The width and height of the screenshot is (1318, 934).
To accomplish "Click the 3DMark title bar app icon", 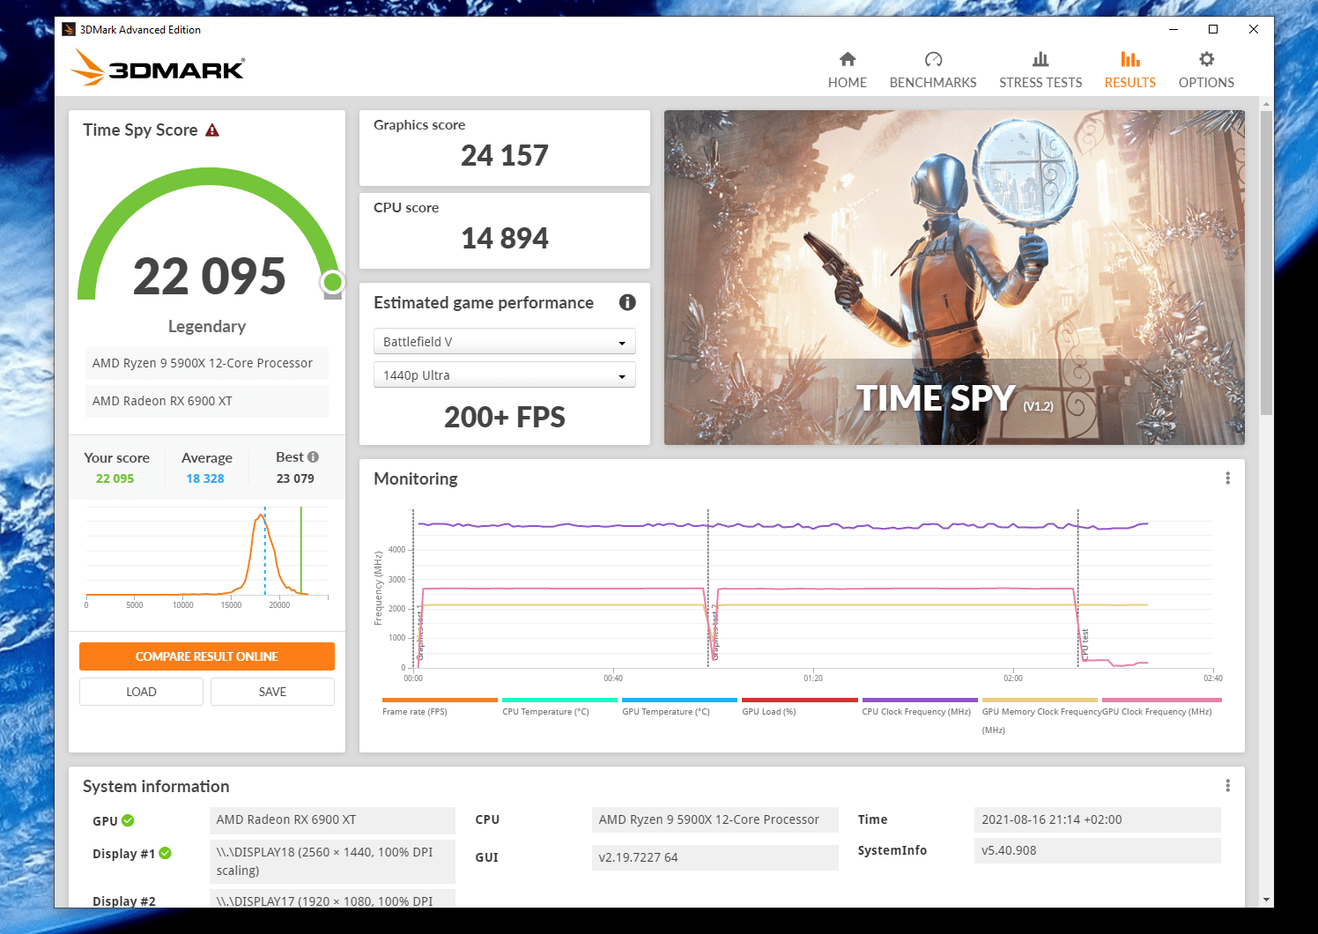I will tap(69, 29).
